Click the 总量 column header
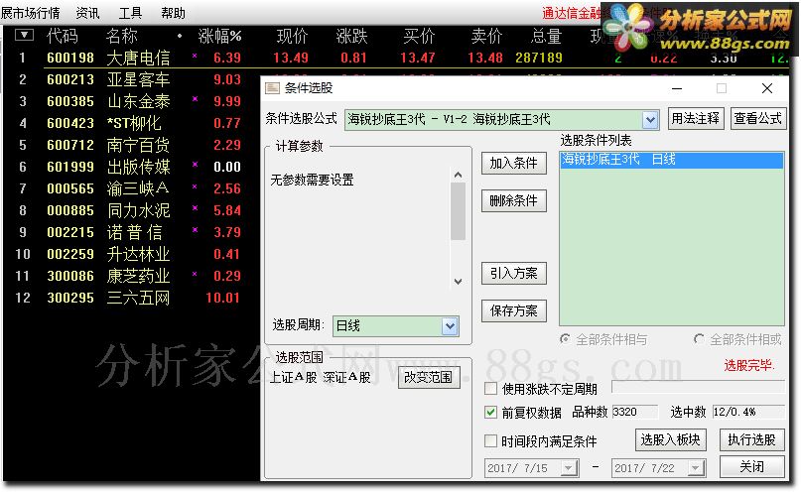801x492 pixels. [x=546, y=36]
